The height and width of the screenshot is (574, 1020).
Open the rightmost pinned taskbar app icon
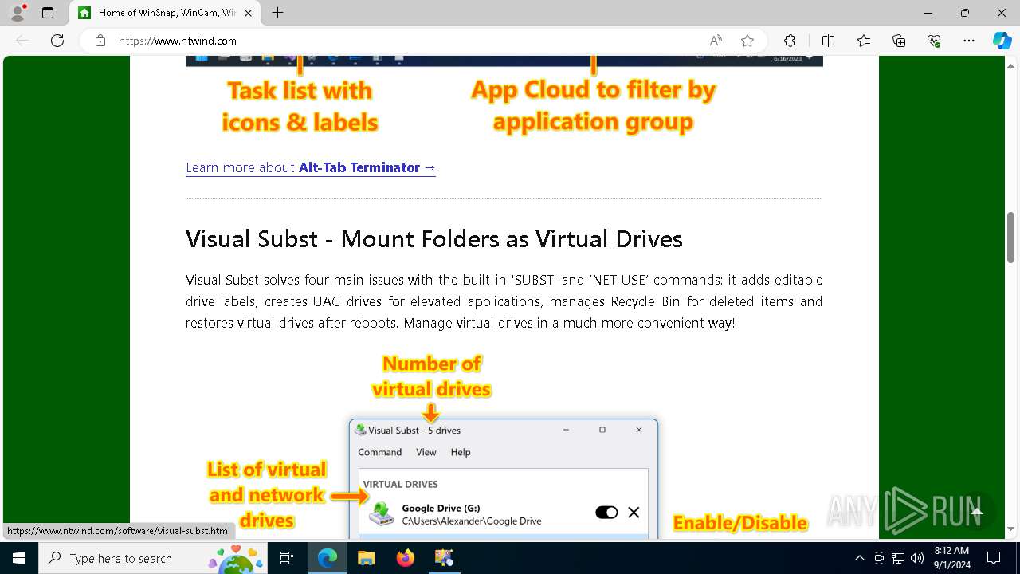click(444, 558)
